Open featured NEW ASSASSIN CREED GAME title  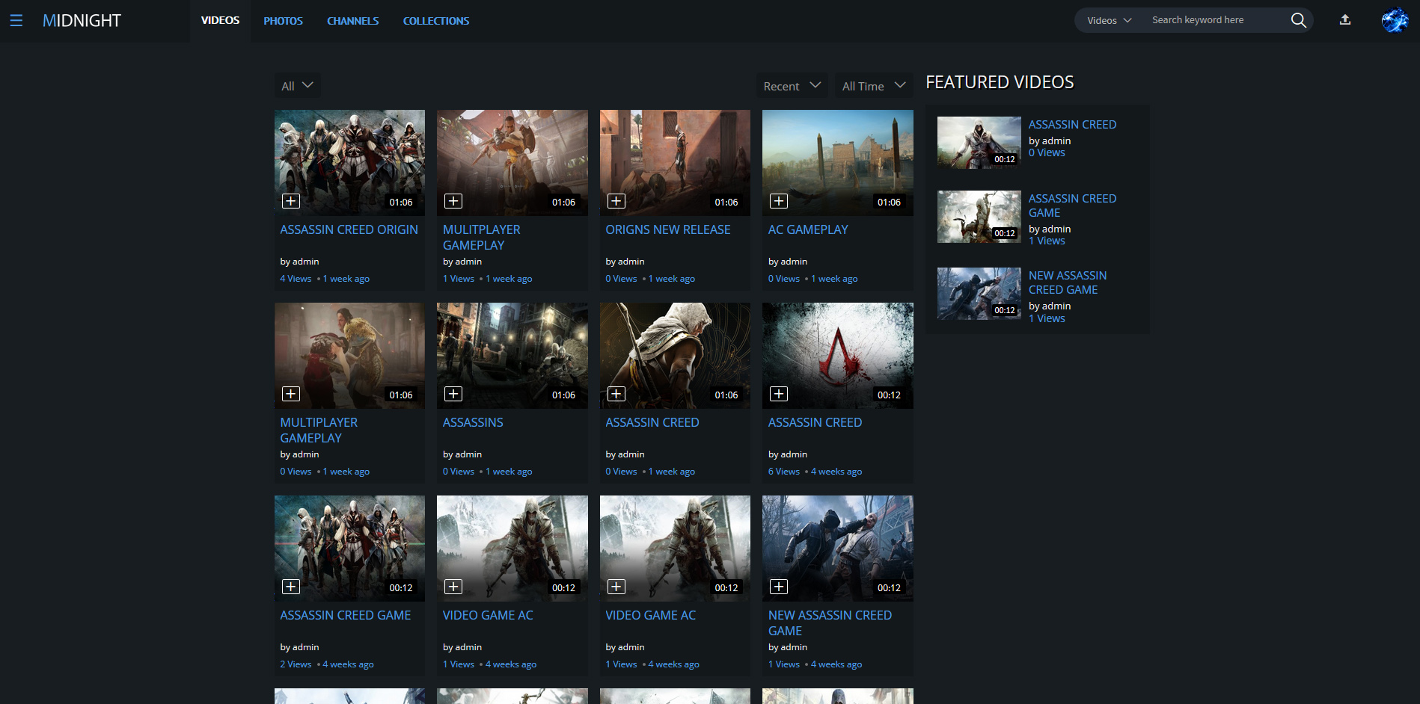pos(1067,282)
